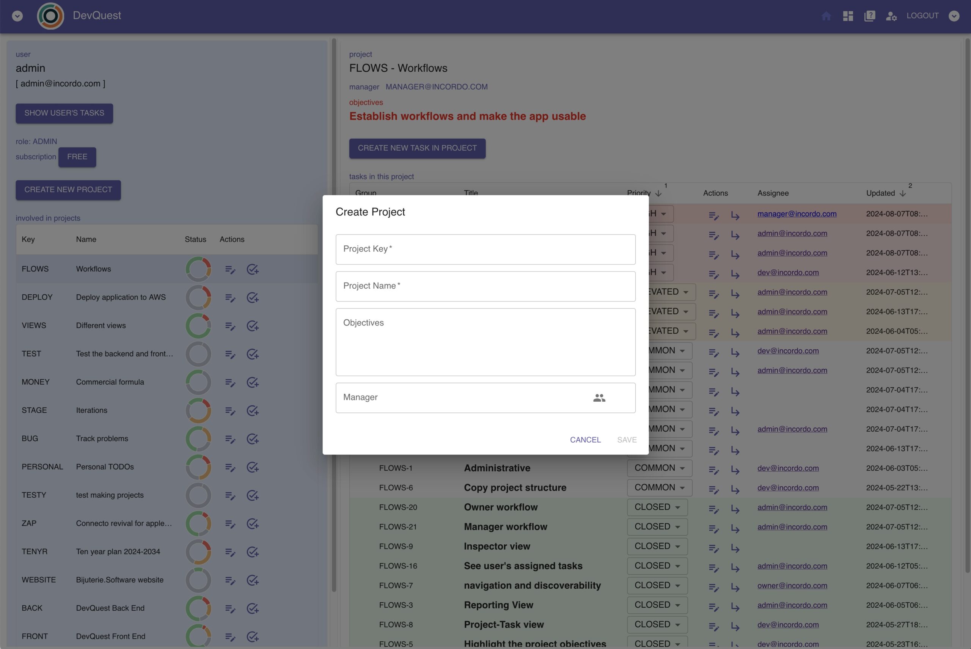This screenshot has width=971, height=649.
Task: Click the FLOWS project name in sidebar
Action: coord(93,269)
